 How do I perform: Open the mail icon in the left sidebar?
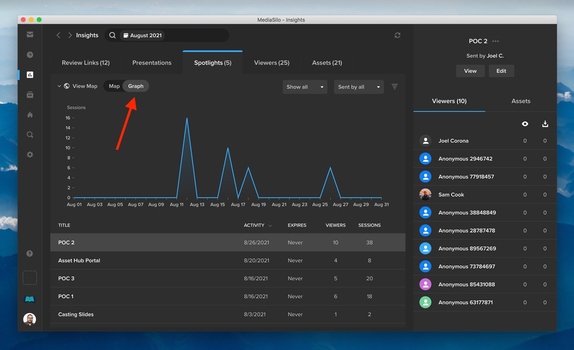coord(30,34)
